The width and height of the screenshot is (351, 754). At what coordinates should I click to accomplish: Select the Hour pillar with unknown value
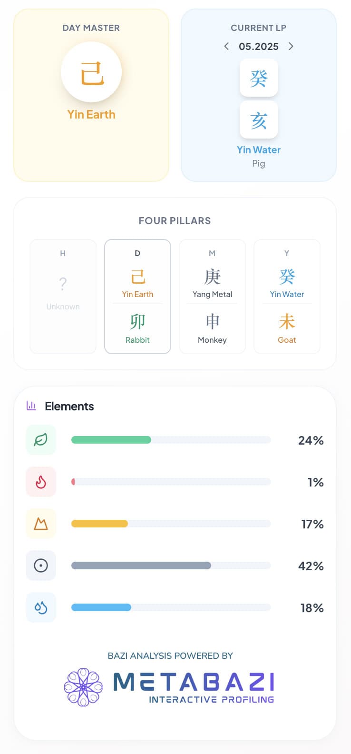63,297
